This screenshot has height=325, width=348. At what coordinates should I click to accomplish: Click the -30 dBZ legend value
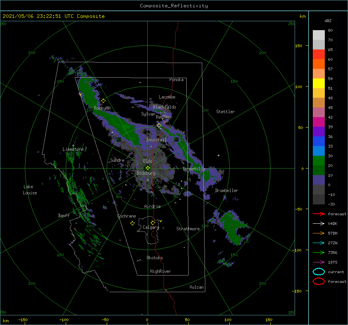[331, 204]
